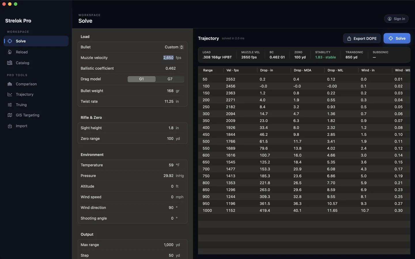This screenshot has height=259, width=415.
Task: Edit the Muzzle velocity field
Action: click(x=168, y=58)
